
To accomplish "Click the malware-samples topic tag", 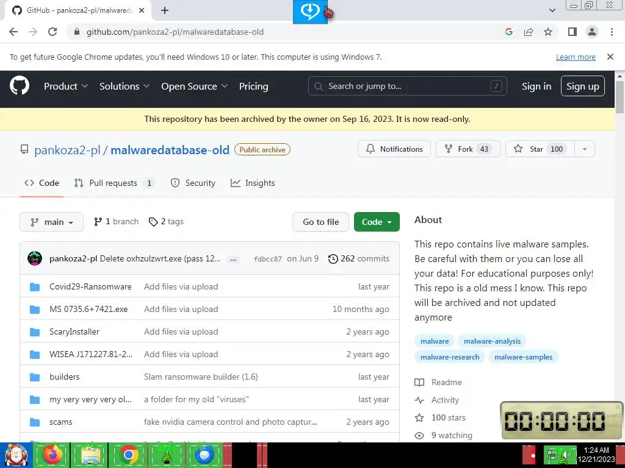I will pos(523,357).
